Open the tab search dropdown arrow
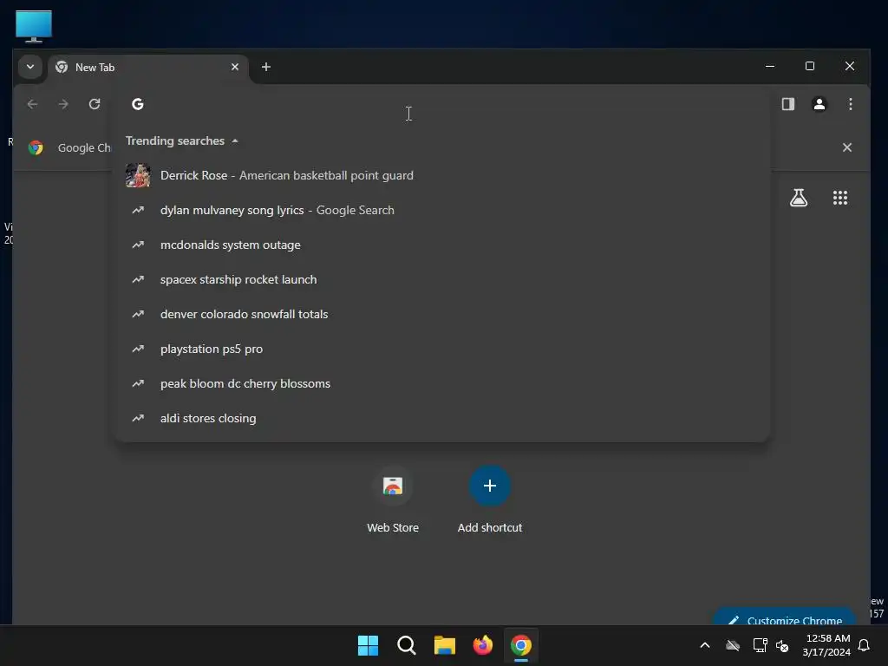The image size is (888, 666). [x=30, y=67]
